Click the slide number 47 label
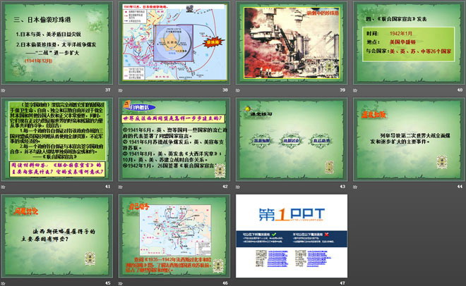The width and height of the screenshot is (466, 286). pos(342,283)
